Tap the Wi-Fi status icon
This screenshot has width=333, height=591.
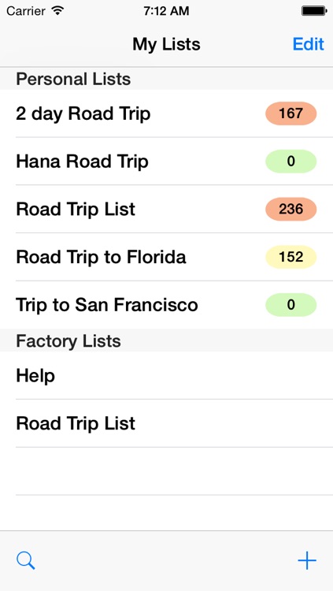57,11
